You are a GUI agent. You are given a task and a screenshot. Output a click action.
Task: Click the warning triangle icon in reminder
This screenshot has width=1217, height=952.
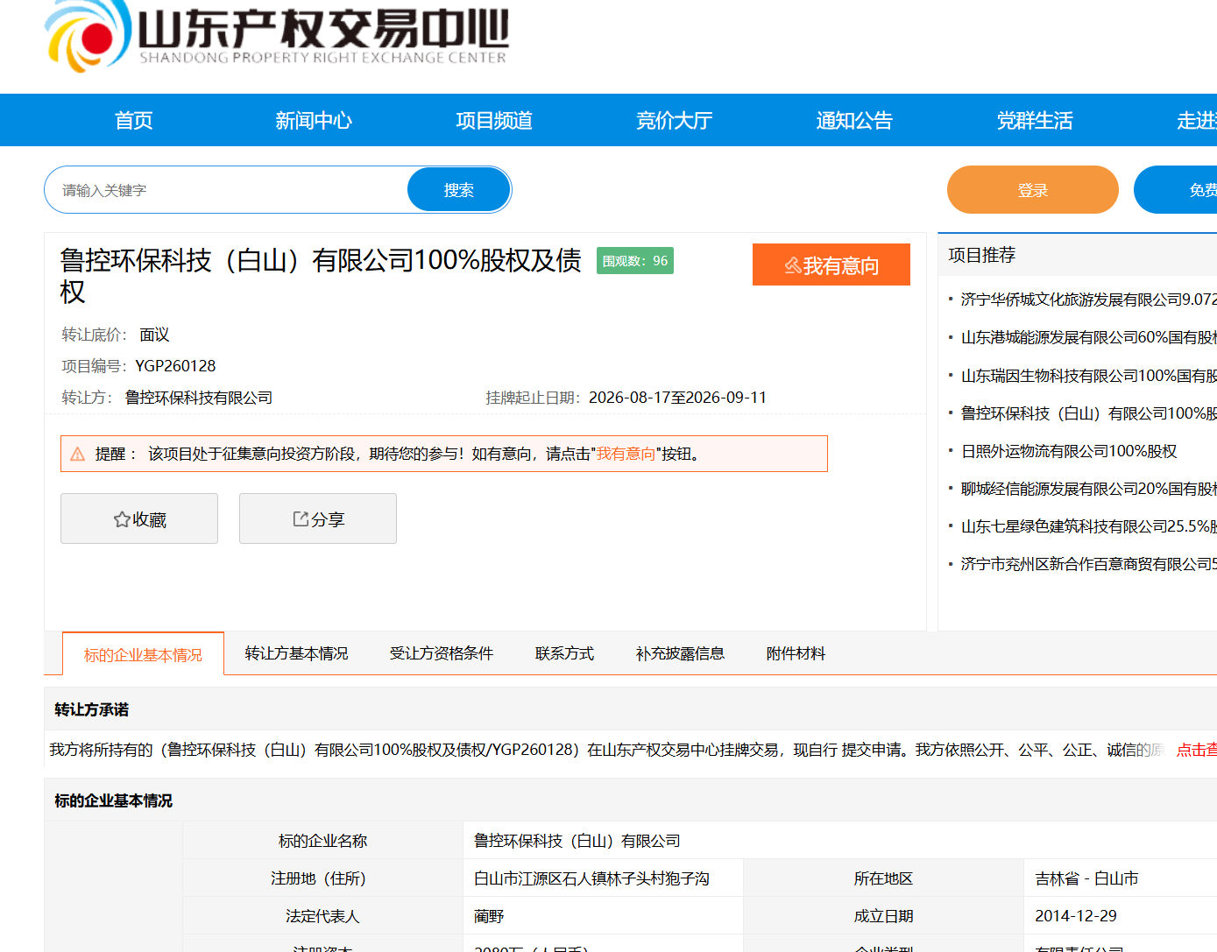(77, 454)
